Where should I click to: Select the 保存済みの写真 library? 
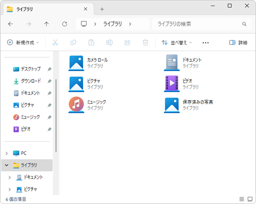point(188,105)
